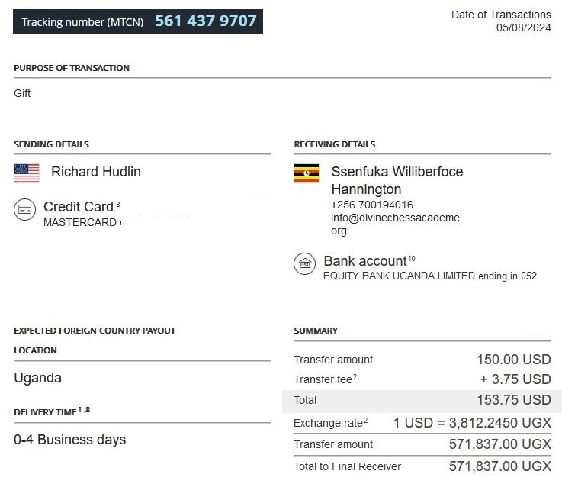Image resolution: width=562 pixels, height=484 pixels.
Task: Click the Total to Final Receiver amount
Action: 499,466
